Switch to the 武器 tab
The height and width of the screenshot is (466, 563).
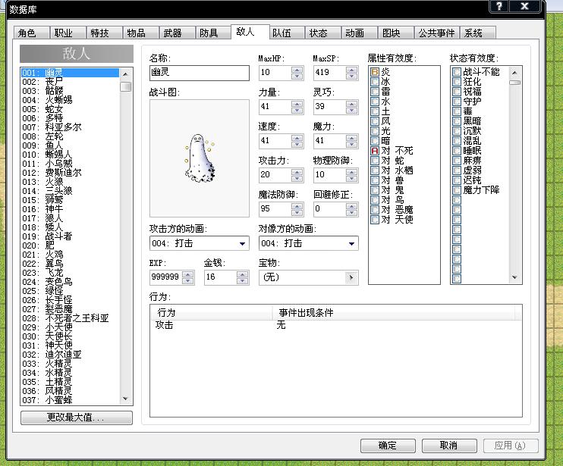click(x=173, y=33)
